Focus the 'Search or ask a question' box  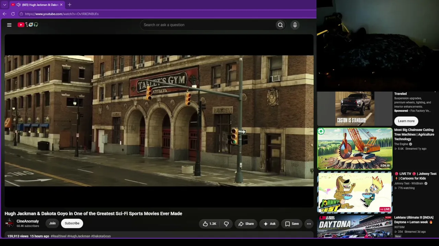[207, 25]
